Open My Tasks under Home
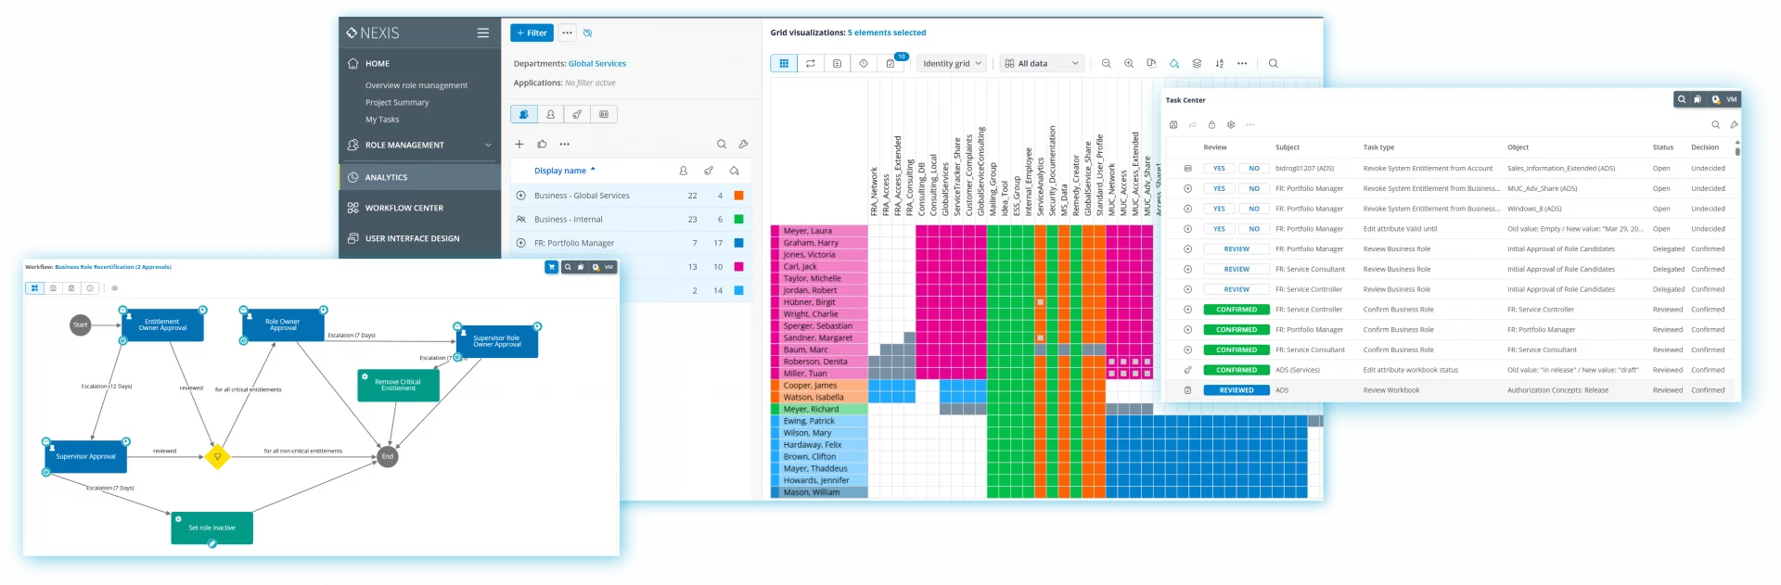The width and height of the screenshot is (1781, 585). pyautogui.click(x=382, y=120)
